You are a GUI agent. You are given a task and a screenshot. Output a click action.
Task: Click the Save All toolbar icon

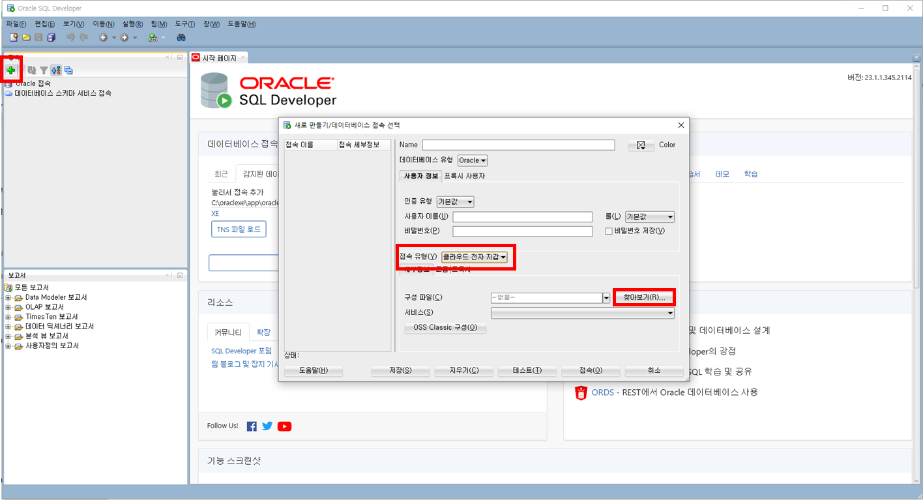click(x=51, y=38)
